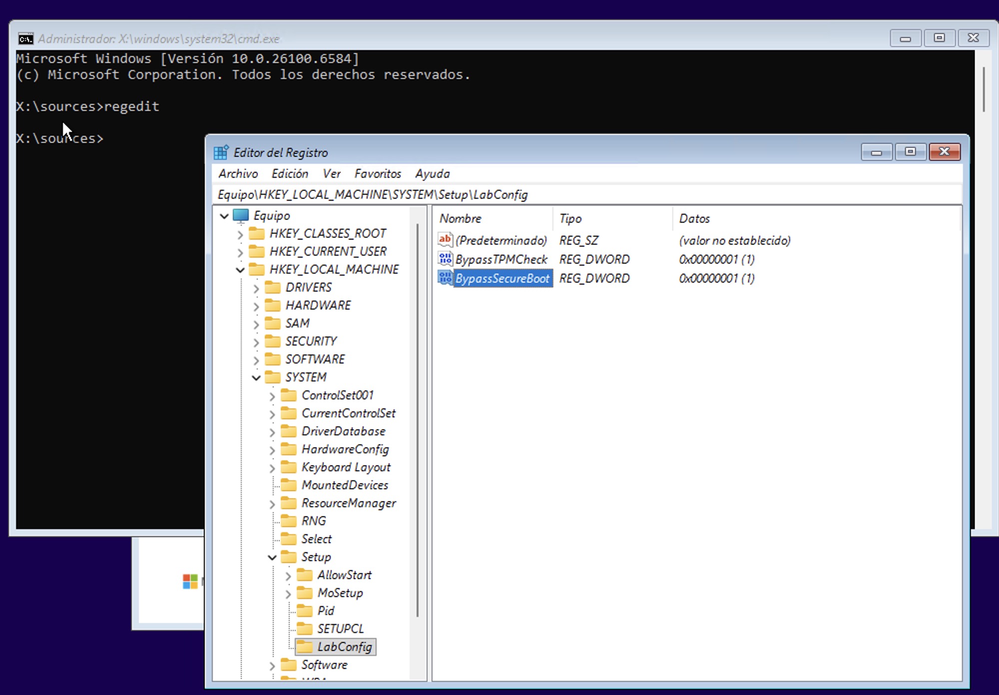Open the Favoritos menu

pos(378,174)
